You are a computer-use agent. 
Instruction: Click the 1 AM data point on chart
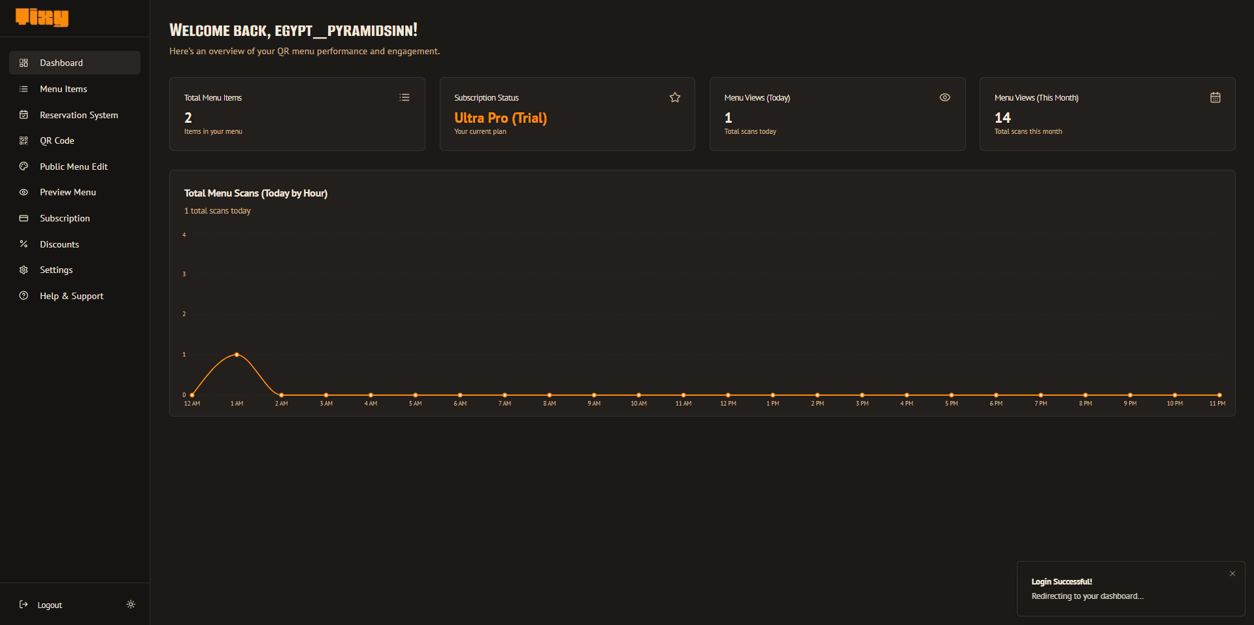coord(237,355)
